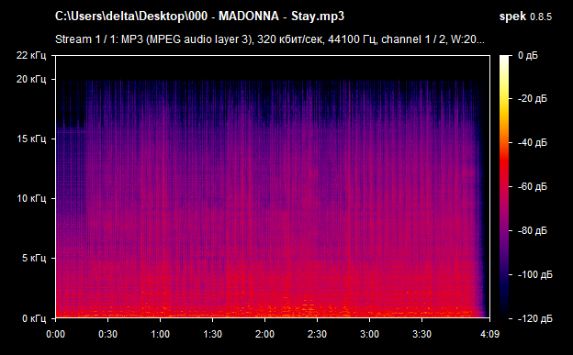Click the '0:00' time axis label
This screenshot has height=355, width=573.
tap(55, 334)
